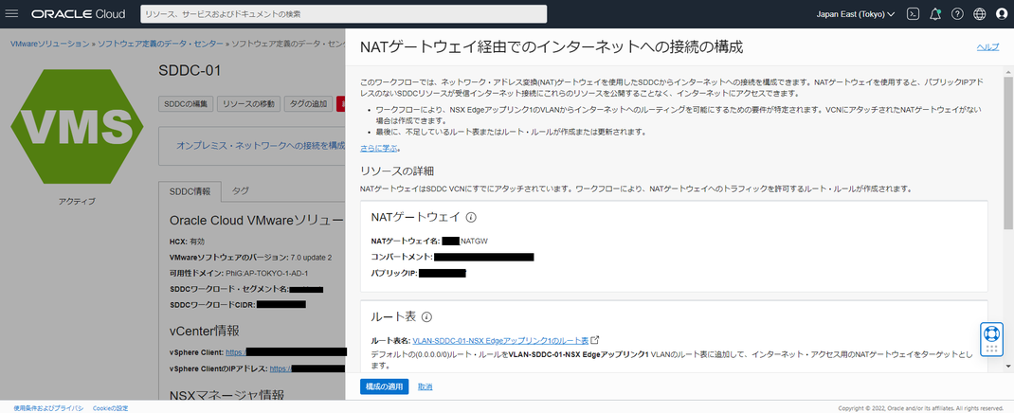This screenshot has width=1014, height=413.
Task: Click the 構成の適用 button
Action: tap(384, 386)
